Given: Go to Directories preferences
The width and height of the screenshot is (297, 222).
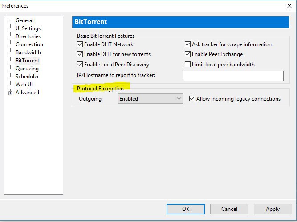Looking at the screenshot, I should tap(28, 36).
